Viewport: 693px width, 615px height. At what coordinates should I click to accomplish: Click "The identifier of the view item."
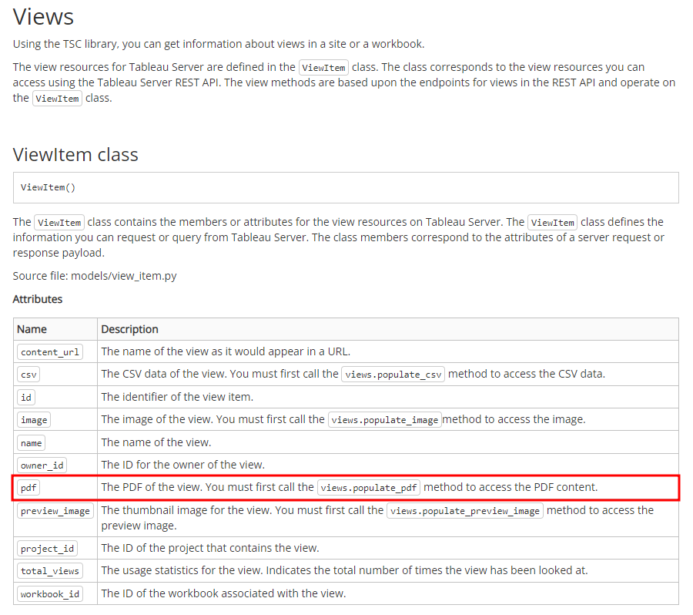tap(177, 397)
